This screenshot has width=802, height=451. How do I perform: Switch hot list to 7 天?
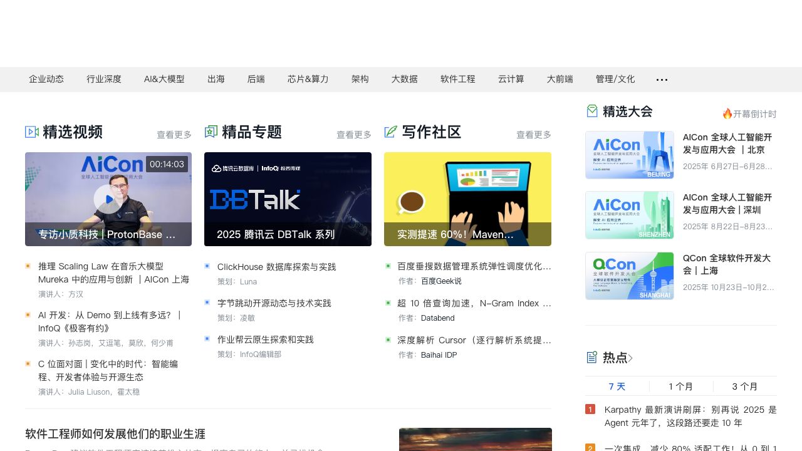point(617,386)
